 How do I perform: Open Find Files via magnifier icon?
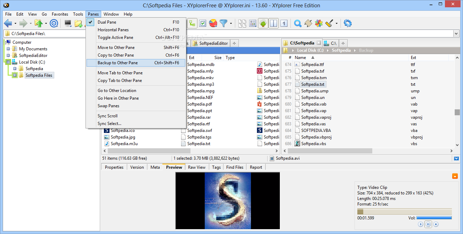pyautogui.click(x=298, y=23)
